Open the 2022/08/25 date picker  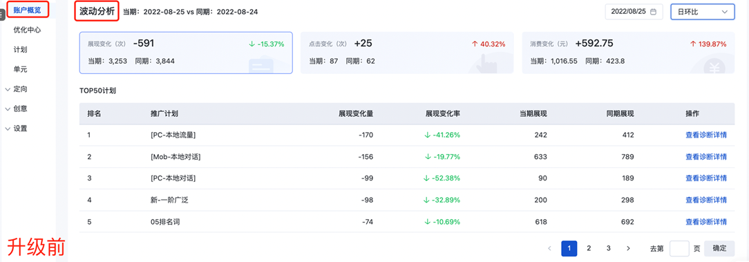(634, 12)
